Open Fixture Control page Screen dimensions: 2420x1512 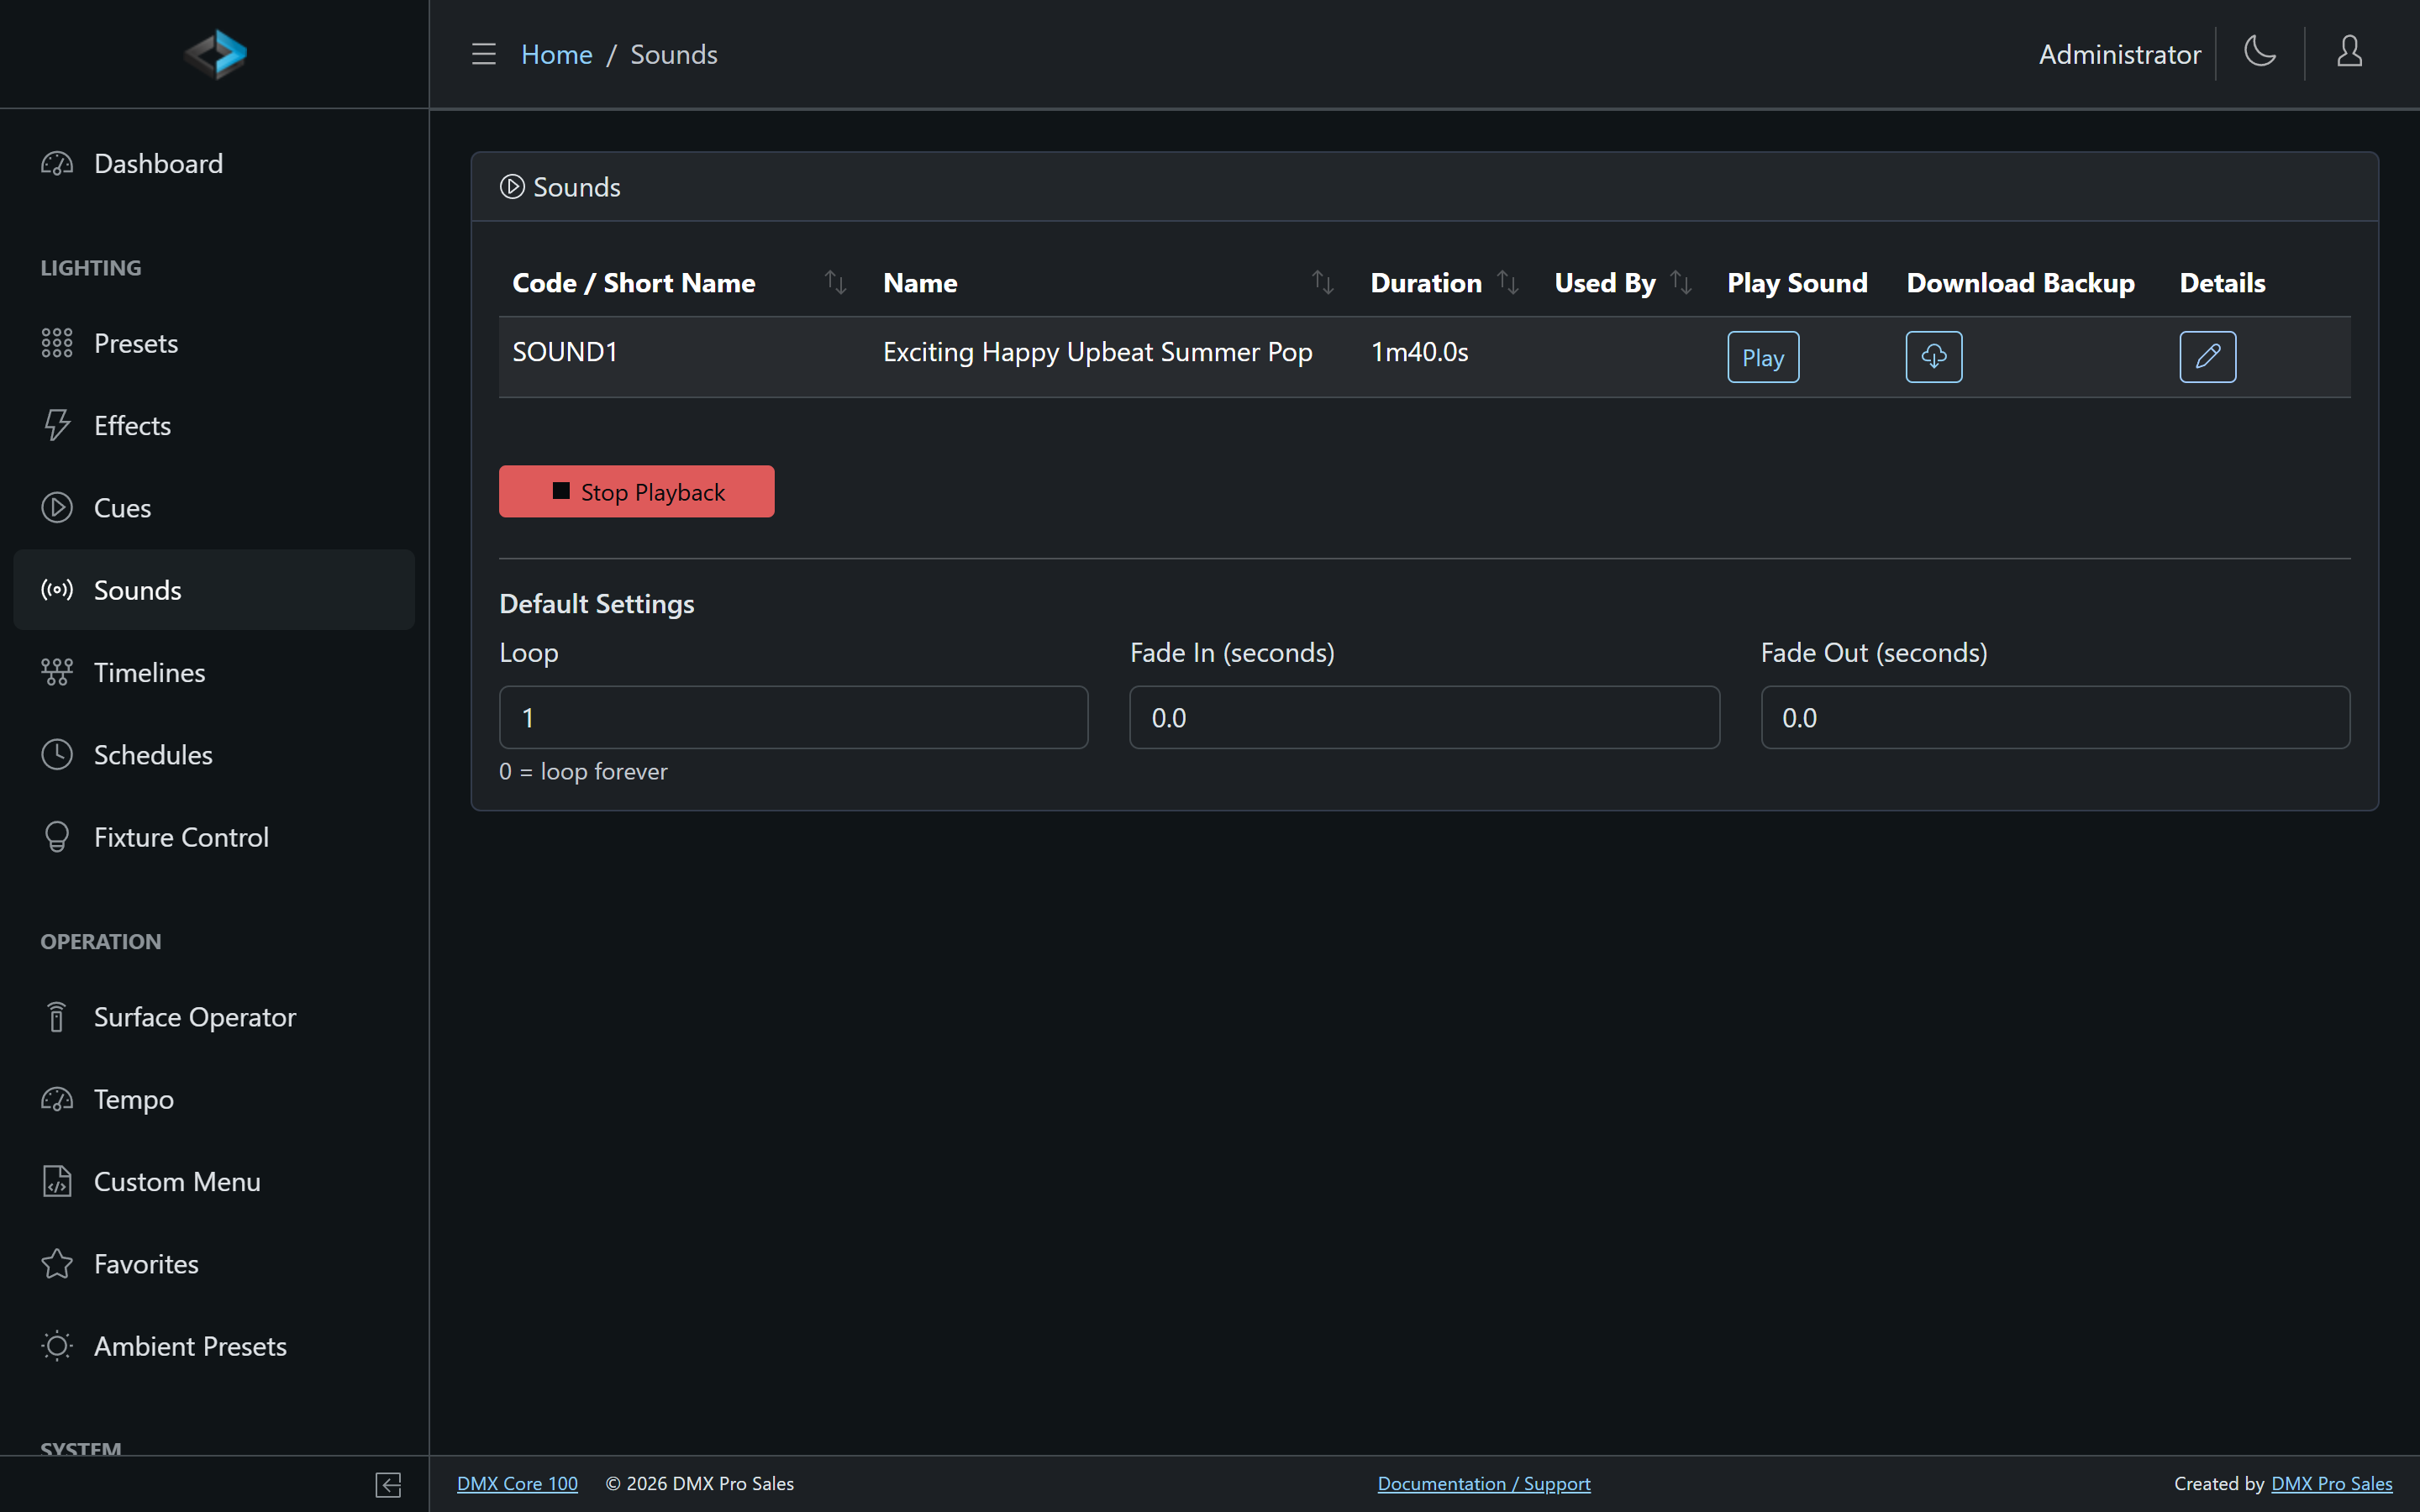click(214, 837)
